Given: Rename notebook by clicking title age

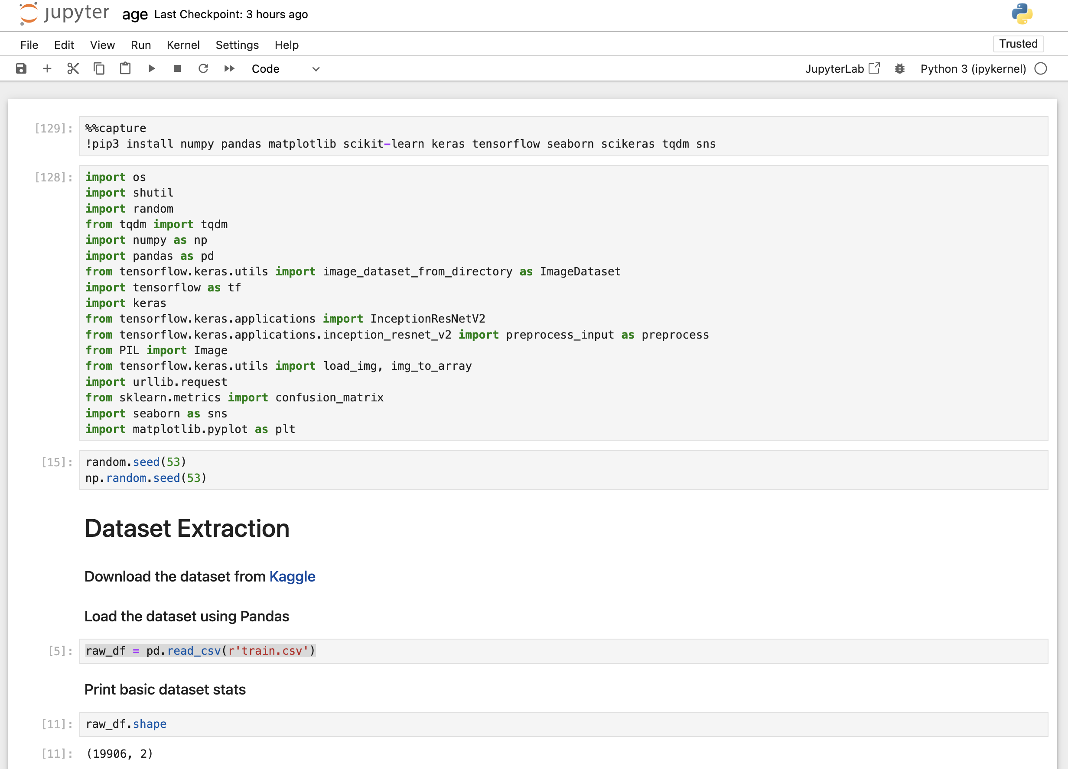Looking at the screenshot, I should 135,15.
